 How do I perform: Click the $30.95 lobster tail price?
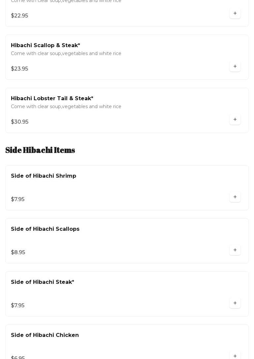click(x=20, y=122)
